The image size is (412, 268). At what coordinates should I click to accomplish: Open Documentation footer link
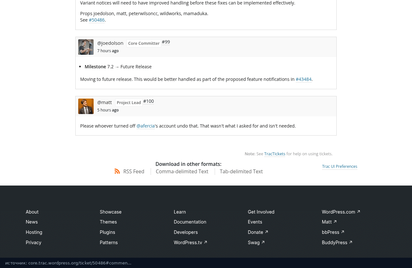(x=190, y=222)
